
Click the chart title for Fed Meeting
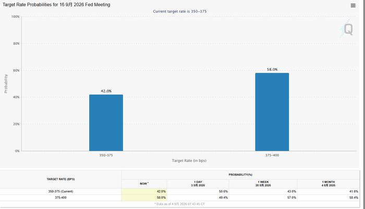click(x=56, y=5)
